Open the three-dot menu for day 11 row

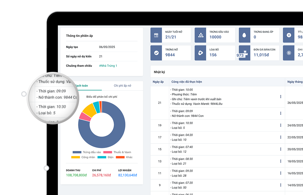281,173
